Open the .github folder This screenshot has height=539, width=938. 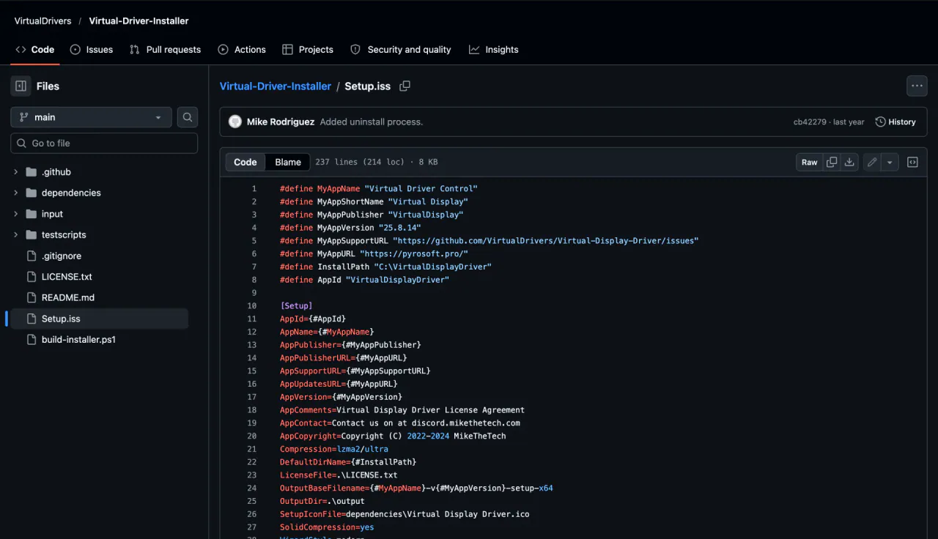point(56,172)
